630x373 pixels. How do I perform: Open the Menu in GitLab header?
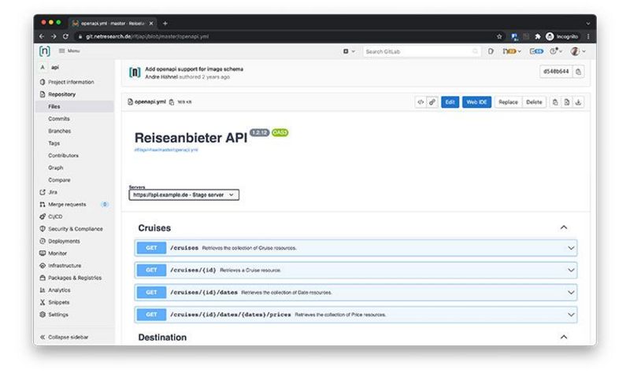69,51
